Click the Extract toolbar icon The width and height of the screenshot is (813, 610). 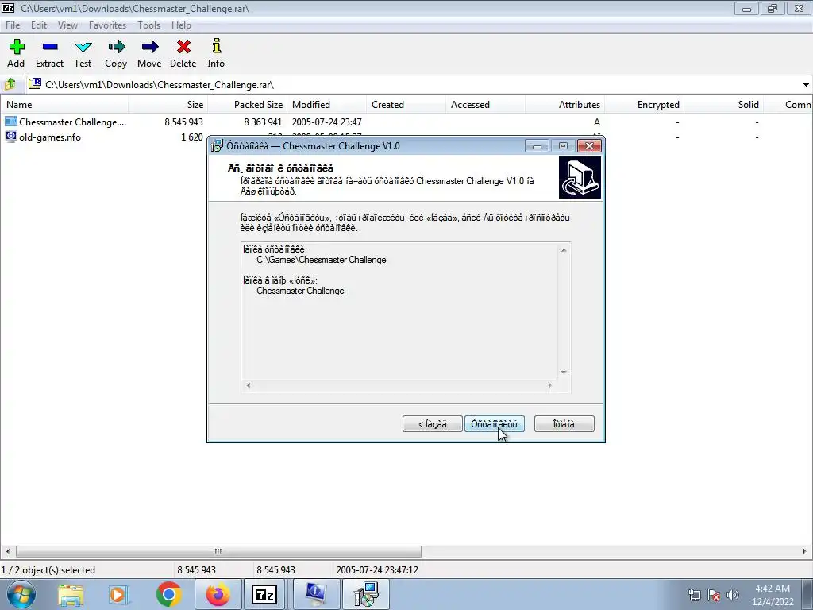point(50,47)
